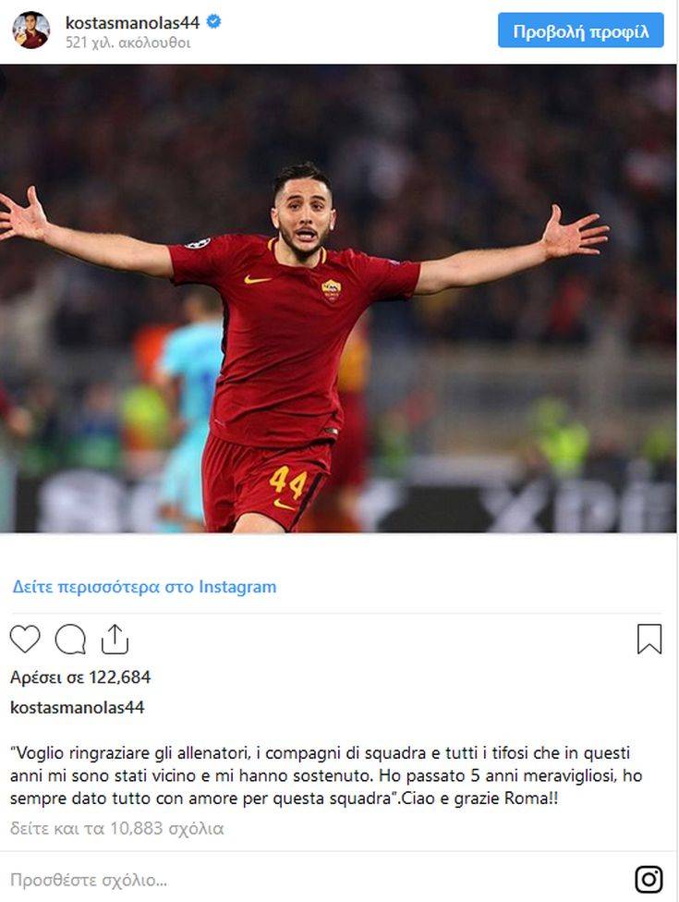Click the AS Roma crest on the jersey
The width and height of the screenshot is (679, 902).
pos(331,290)
